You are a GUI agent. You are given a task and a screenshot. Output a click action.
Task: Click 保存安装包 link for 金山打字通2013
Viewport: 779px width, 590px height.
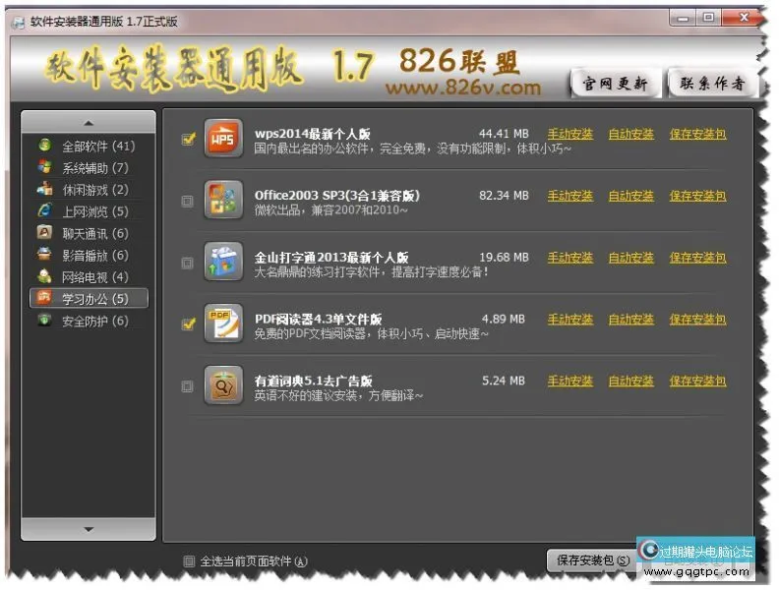(x=697, y=258)
